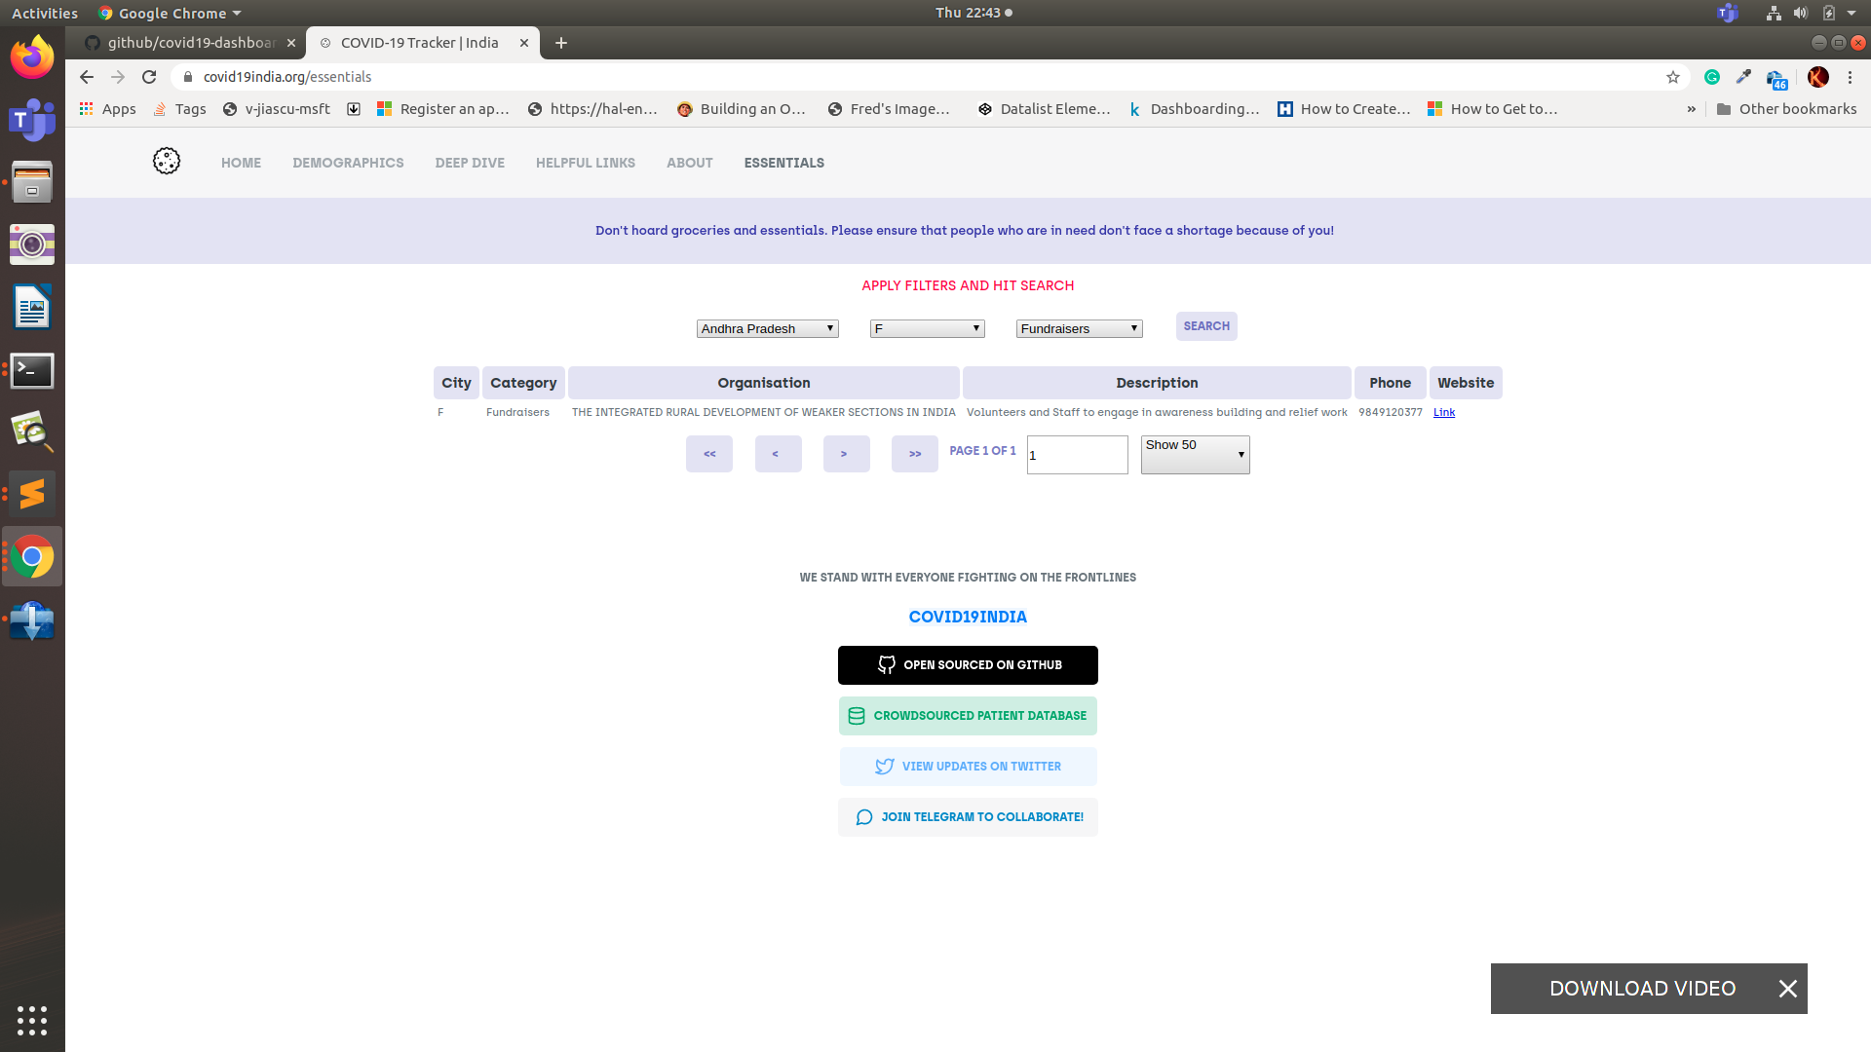The image size is (1871, 1052).
Task: Open LibreOffice Writer from the dock
Action: coord(32,308)
